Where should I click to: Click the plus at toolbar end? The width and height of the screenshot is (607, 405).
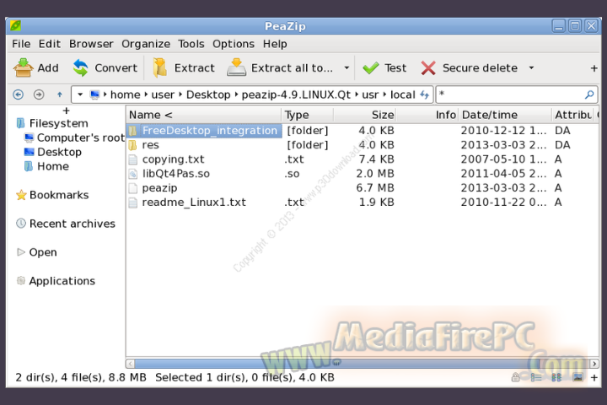point(594,68)
